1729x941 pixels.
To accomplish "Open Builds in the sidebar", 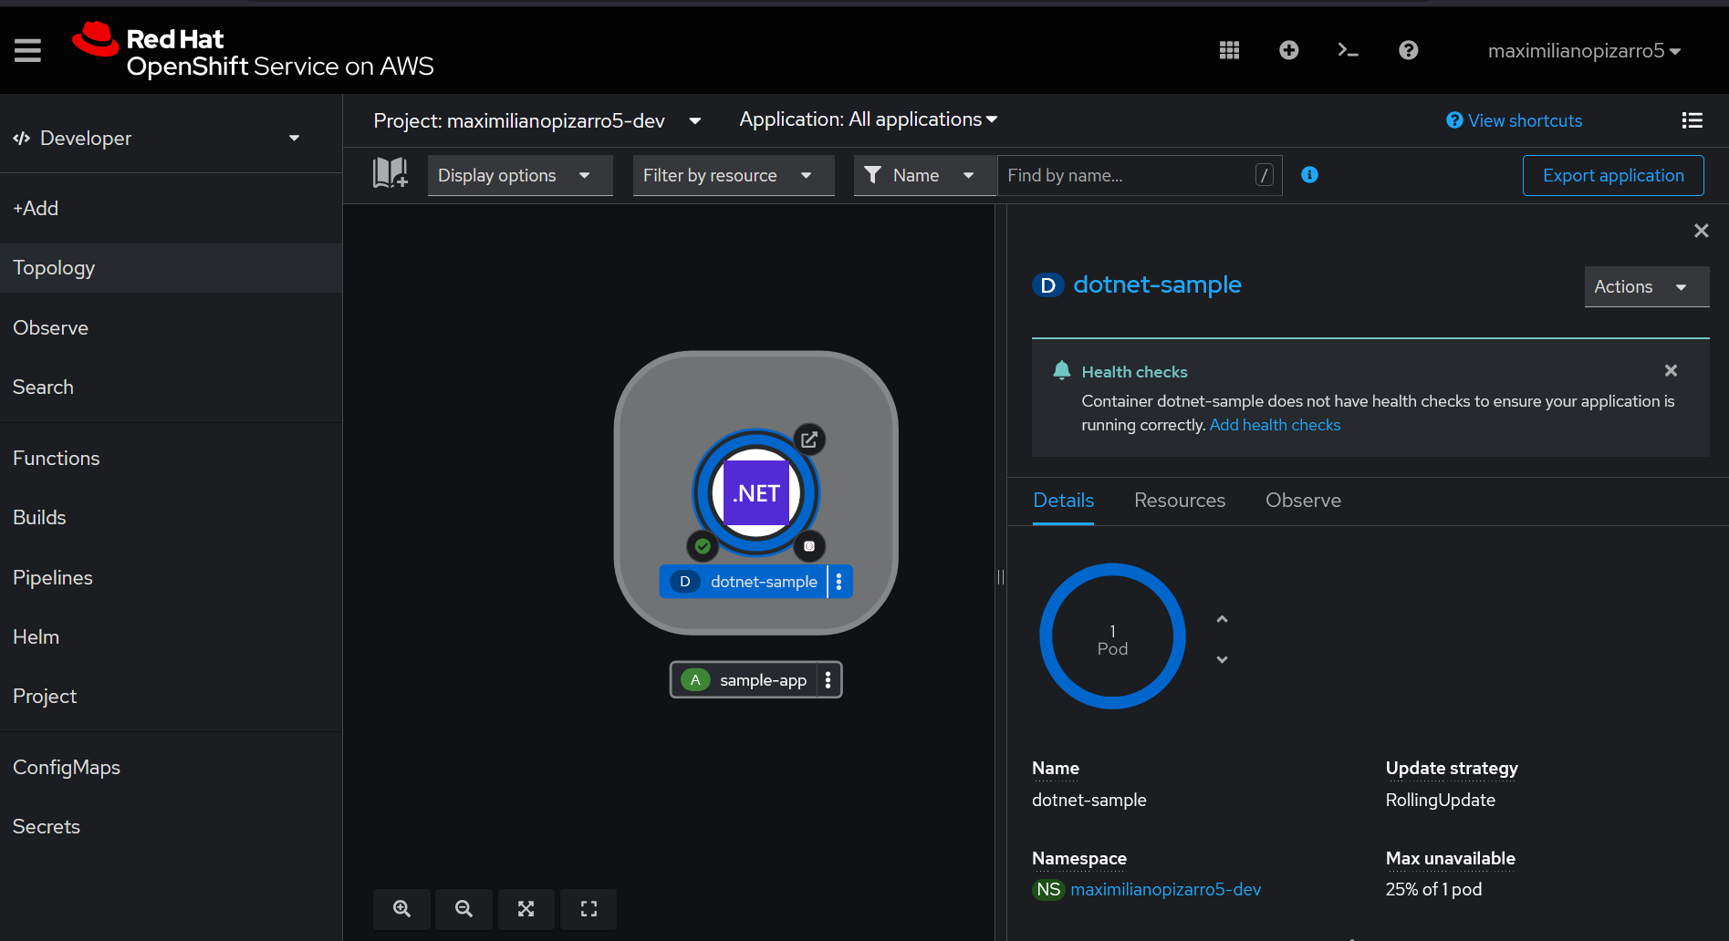I will tap(171, 517).
